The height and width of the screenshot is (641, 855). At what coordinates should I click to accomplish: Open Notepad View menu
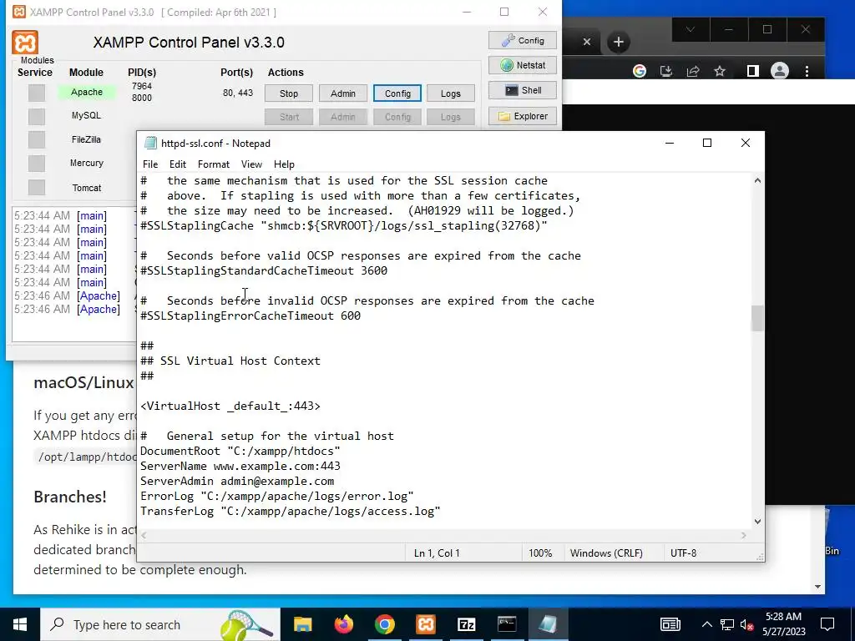tap(251, 164)
